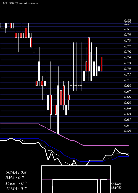
Task: Click the '5MA : 0.7' readout
Action: pyautogui.click(x=15, y=178)
